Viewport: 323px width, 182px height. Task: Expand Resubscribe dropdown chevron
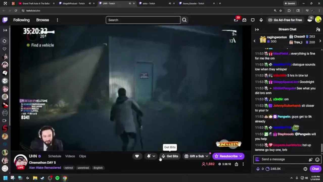click(241, 156)
